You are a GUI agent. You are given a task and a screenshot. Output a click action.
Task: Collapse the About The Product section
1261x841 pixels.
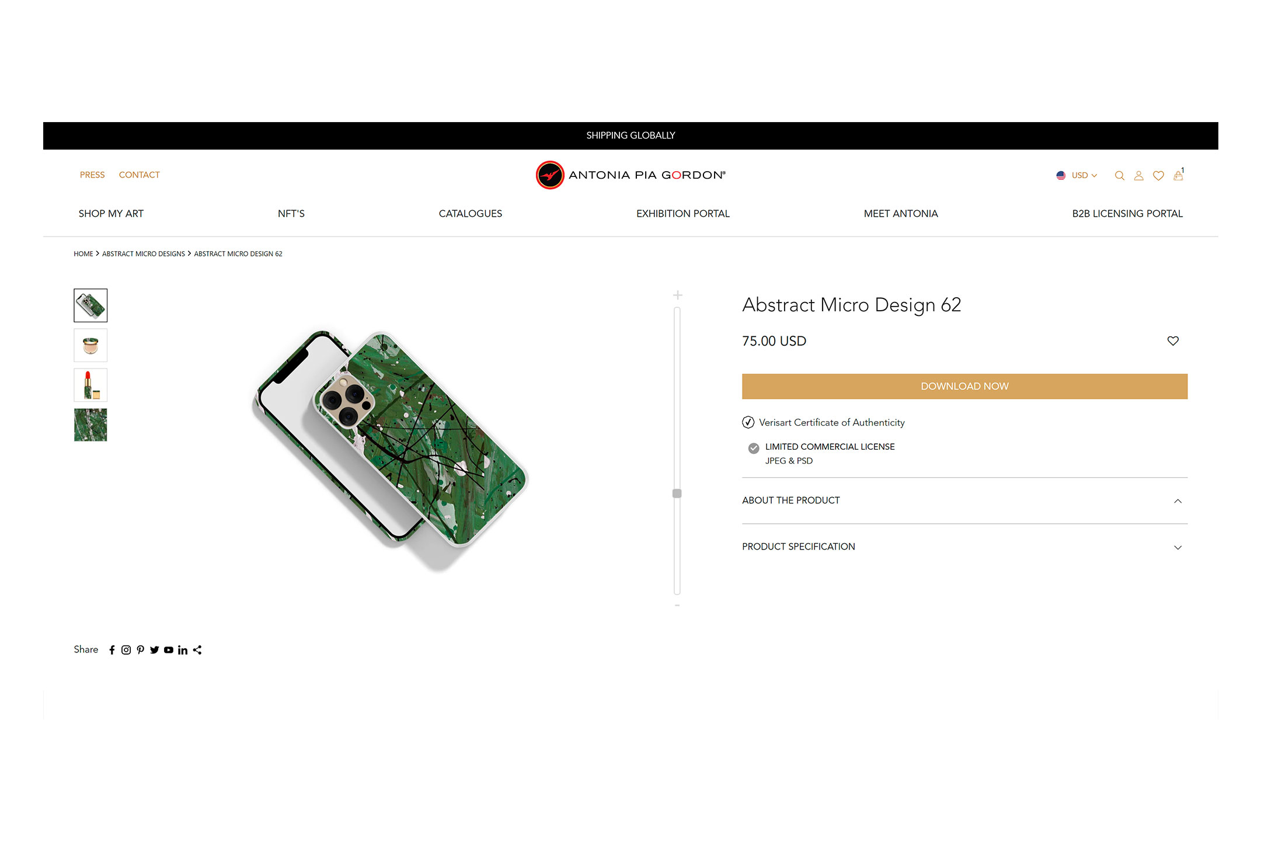pyautogui.click(x=1178, y=501)
